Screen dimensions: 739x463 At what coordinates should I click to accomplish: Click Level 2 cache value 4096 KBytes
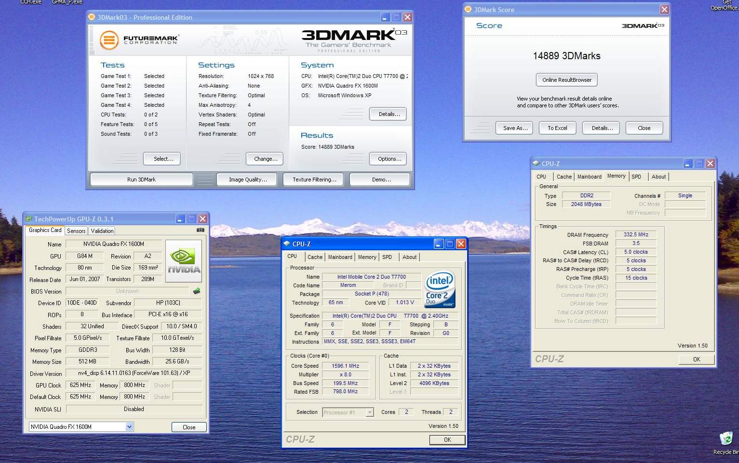point(434,383)
